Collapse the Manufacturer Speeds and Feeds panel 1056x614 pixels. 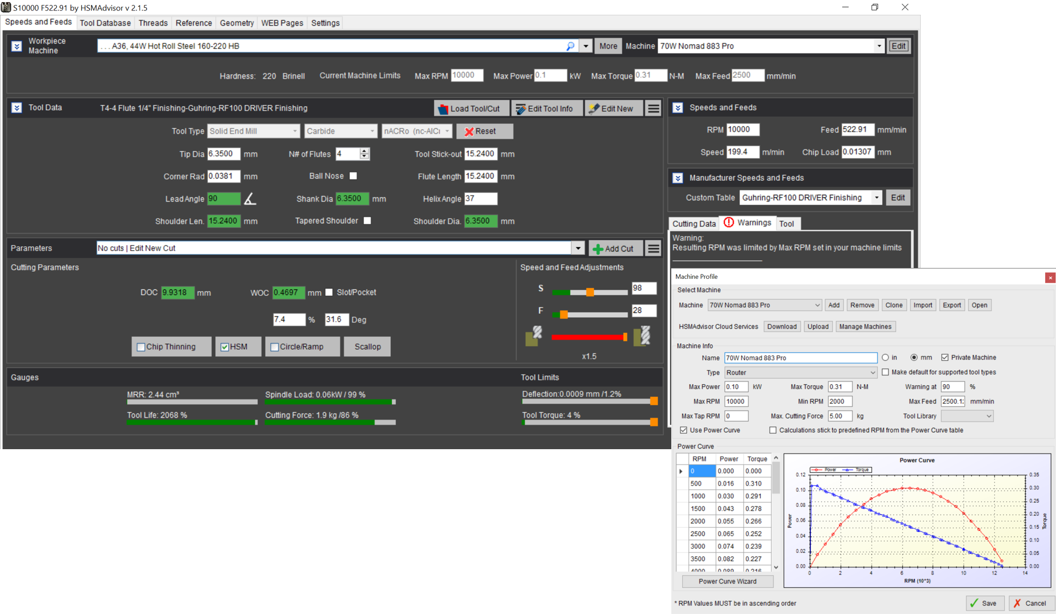pos(678,178)
